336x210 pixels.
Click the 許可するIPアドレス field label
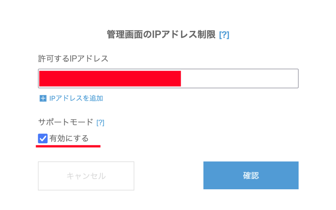73,59
